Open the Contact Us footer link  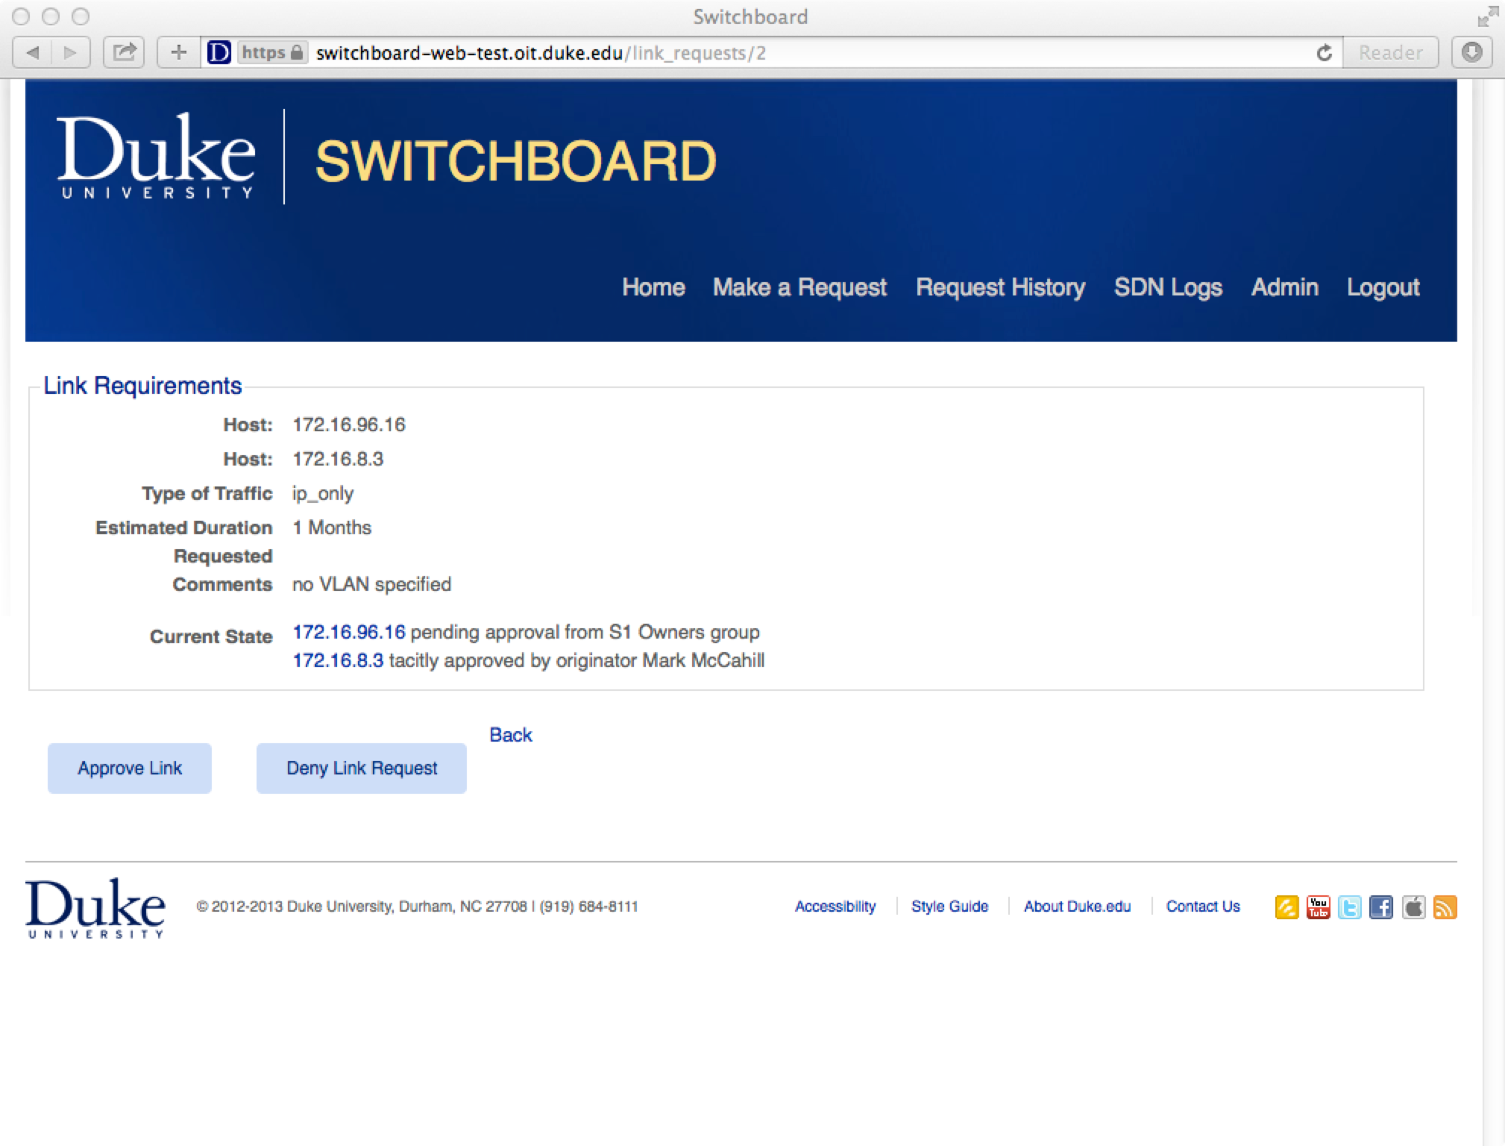click(x=1203, y=907)
